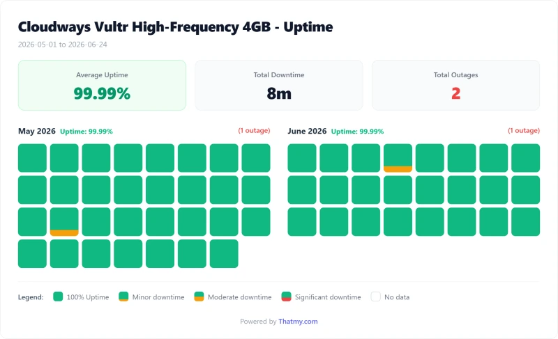The height and width of the screenshot is (339, 558).
Task: Click the "Powered by" footer text
Action: (x=258, y=322)
